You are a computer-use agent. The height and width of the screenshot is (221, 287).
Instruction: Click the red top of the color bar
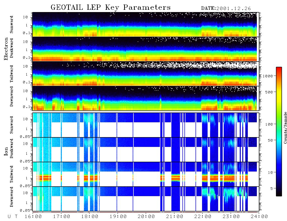pos(279,70)
